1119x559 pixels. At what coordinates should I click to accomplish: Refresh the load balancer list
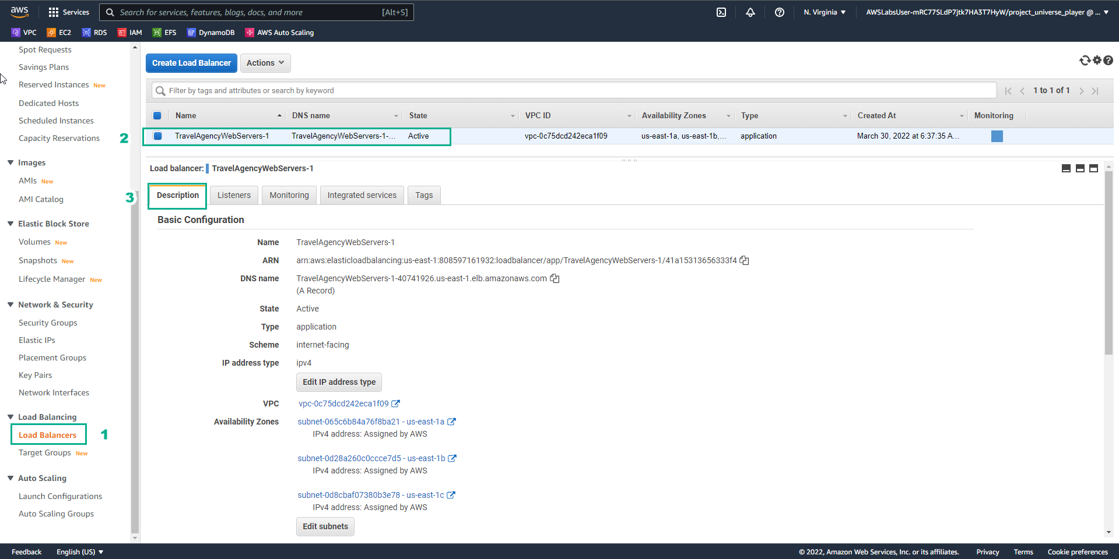coord(1085,61)
